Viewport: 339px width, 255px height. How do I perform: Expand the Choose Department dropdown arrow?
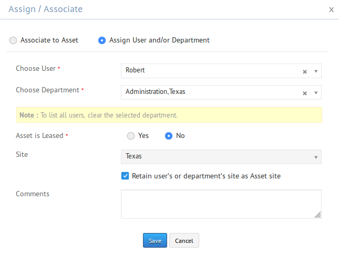pos(316,93)
